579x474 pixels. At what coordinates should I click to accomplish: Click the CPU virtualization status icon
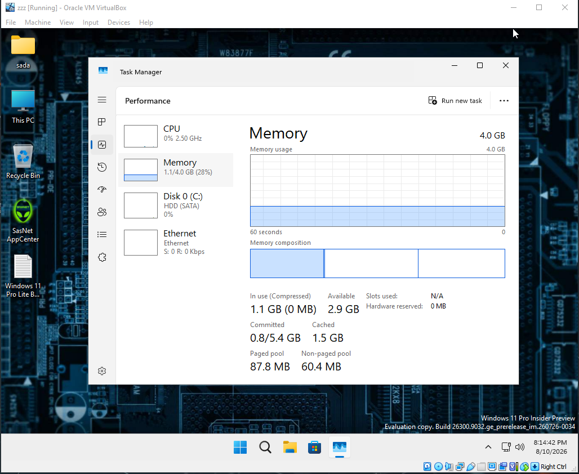pyautogui.click(x=514, y=467)
